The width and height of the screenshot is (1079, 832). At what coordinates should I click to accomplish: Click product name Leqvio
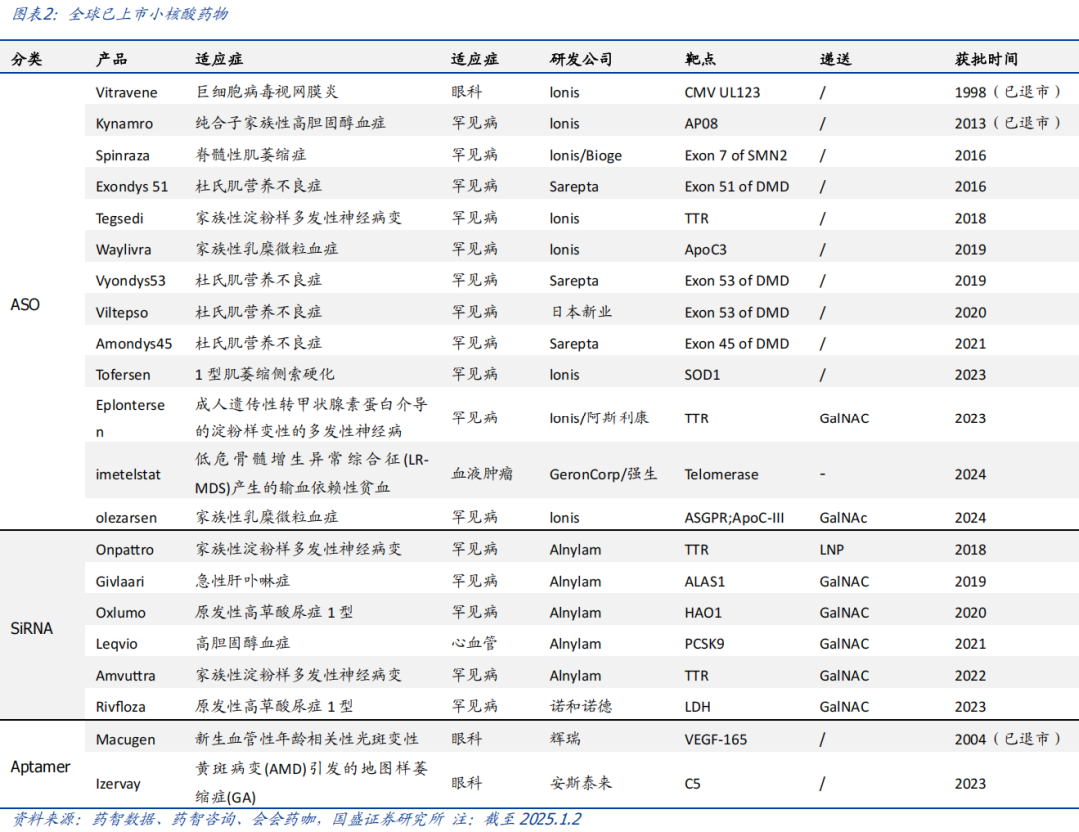[116, 644]
